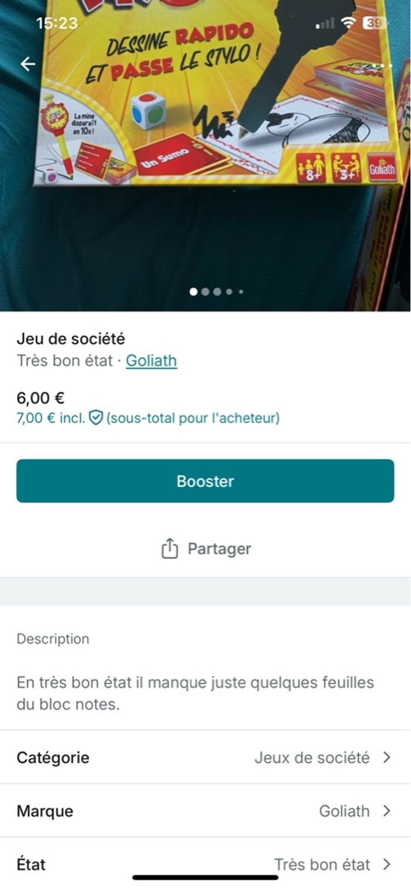This screenshot has height=888, width=411.
Task: Expand the Marque row chevron
Action: click(x=386, y=811)
